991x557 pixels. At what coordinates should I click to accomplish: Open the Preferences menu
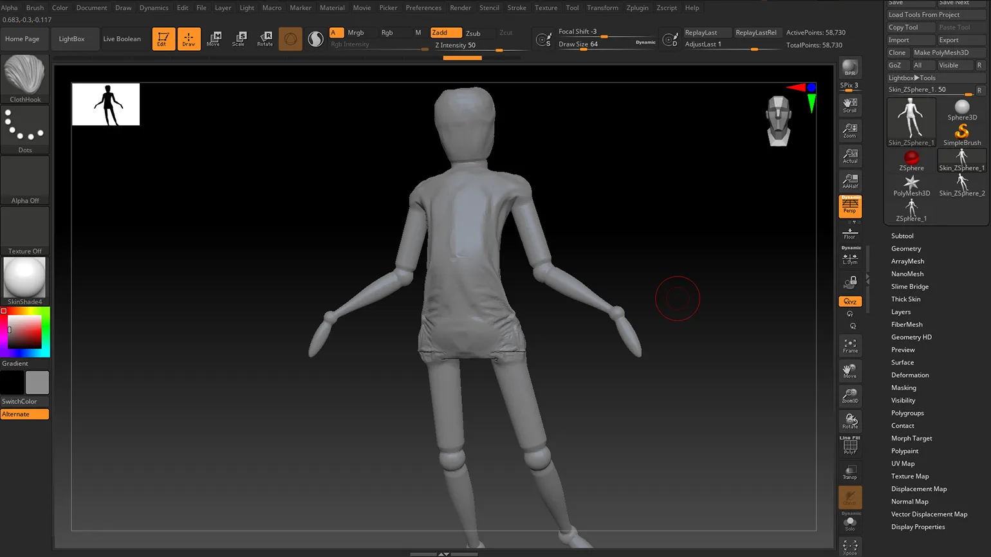[423, 8]
